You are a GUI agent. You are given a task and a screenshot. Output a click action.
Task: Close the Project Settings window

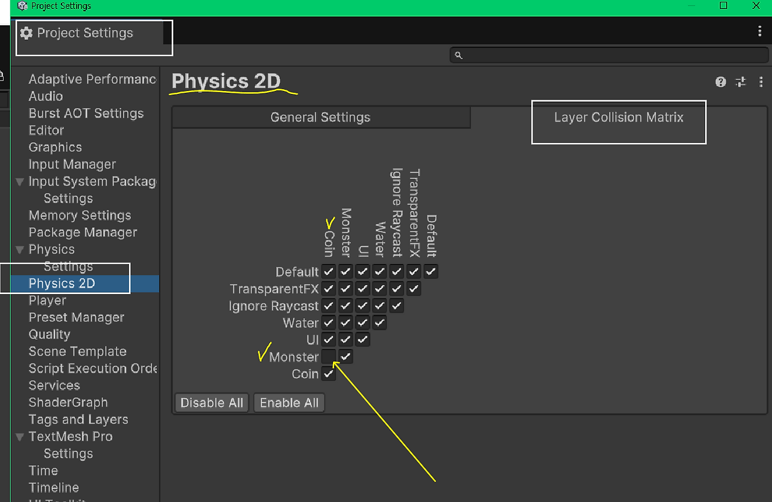pyautogui.click(x=756, y=6)
